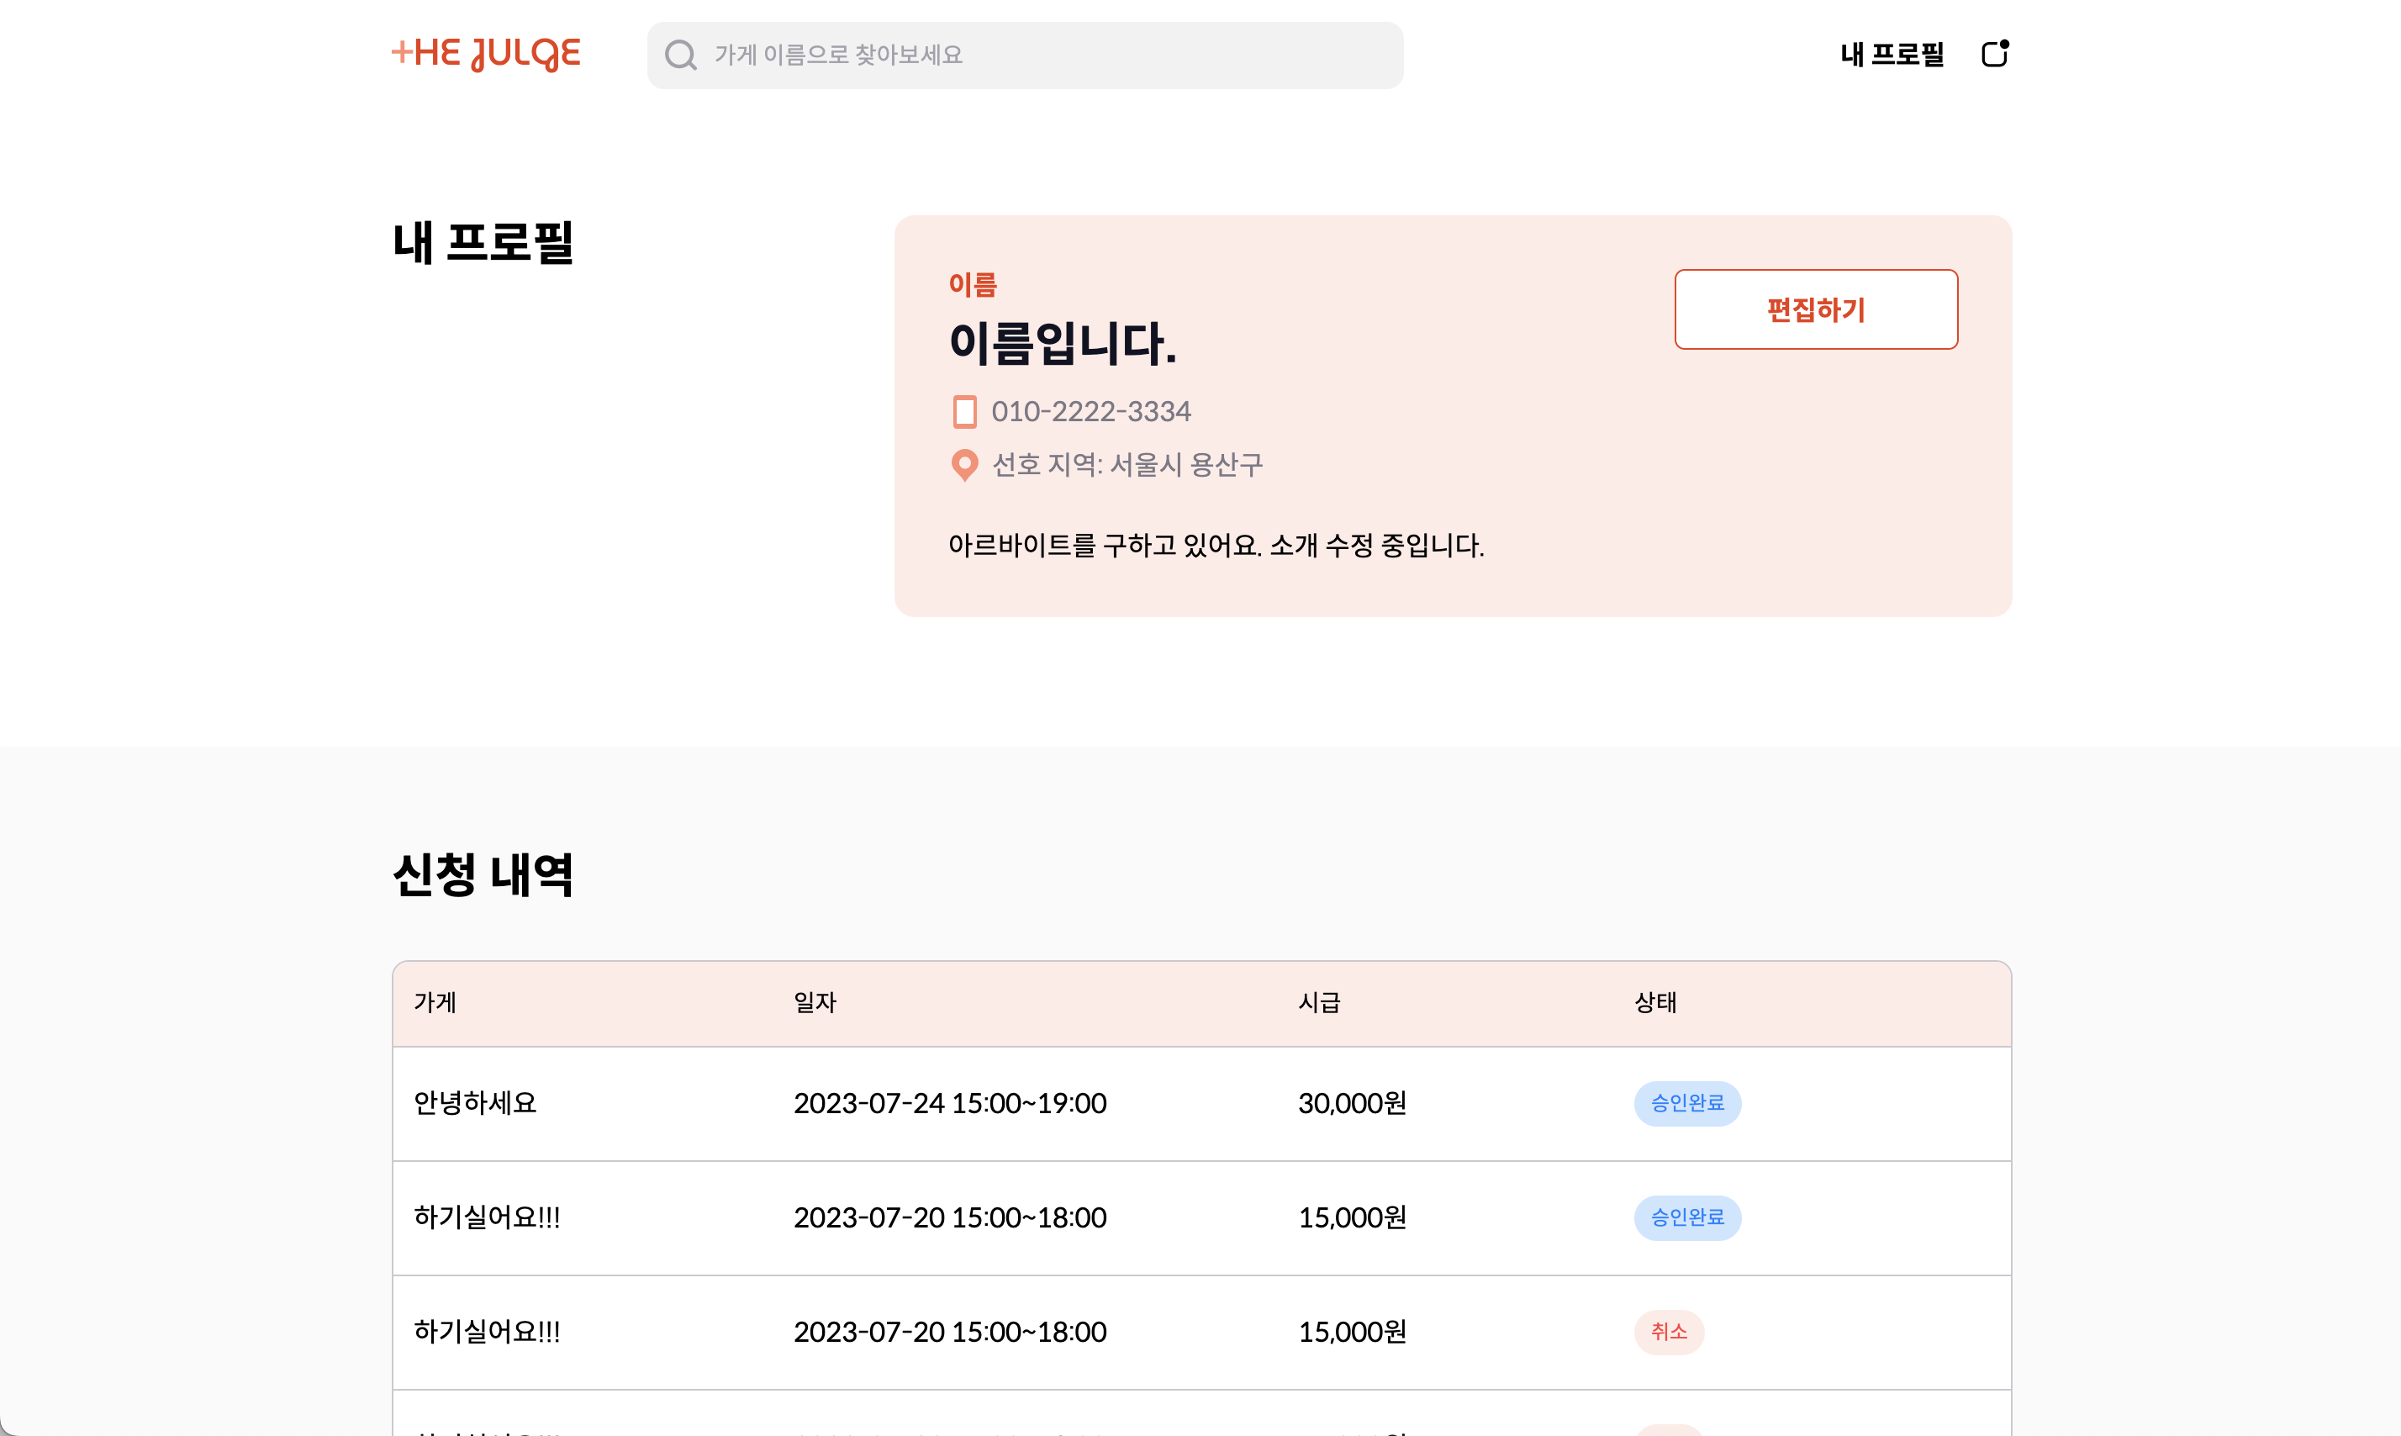The width and height of the screenshot is (2401, 1436).
Task: Select the 안녕하세요 shop row
Action: point(475,1103)
